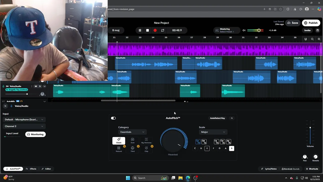Image resolution: width=323 pixels, height=182 pixels.
Task: Open the Fx Angelic Tay (Edited) preset
Action: pos(17,90)
